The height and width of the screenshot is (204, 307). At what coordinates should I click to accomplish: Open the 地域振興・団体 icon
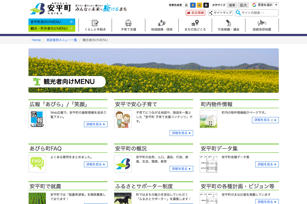162,23
